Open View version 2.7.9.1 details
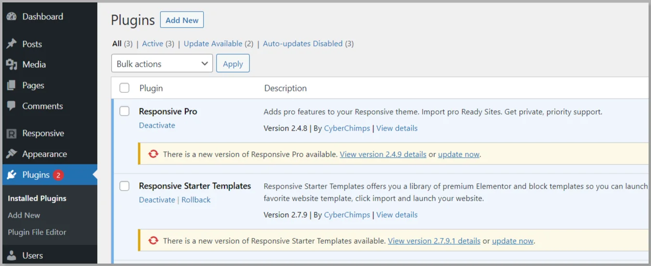 [434, 240]
